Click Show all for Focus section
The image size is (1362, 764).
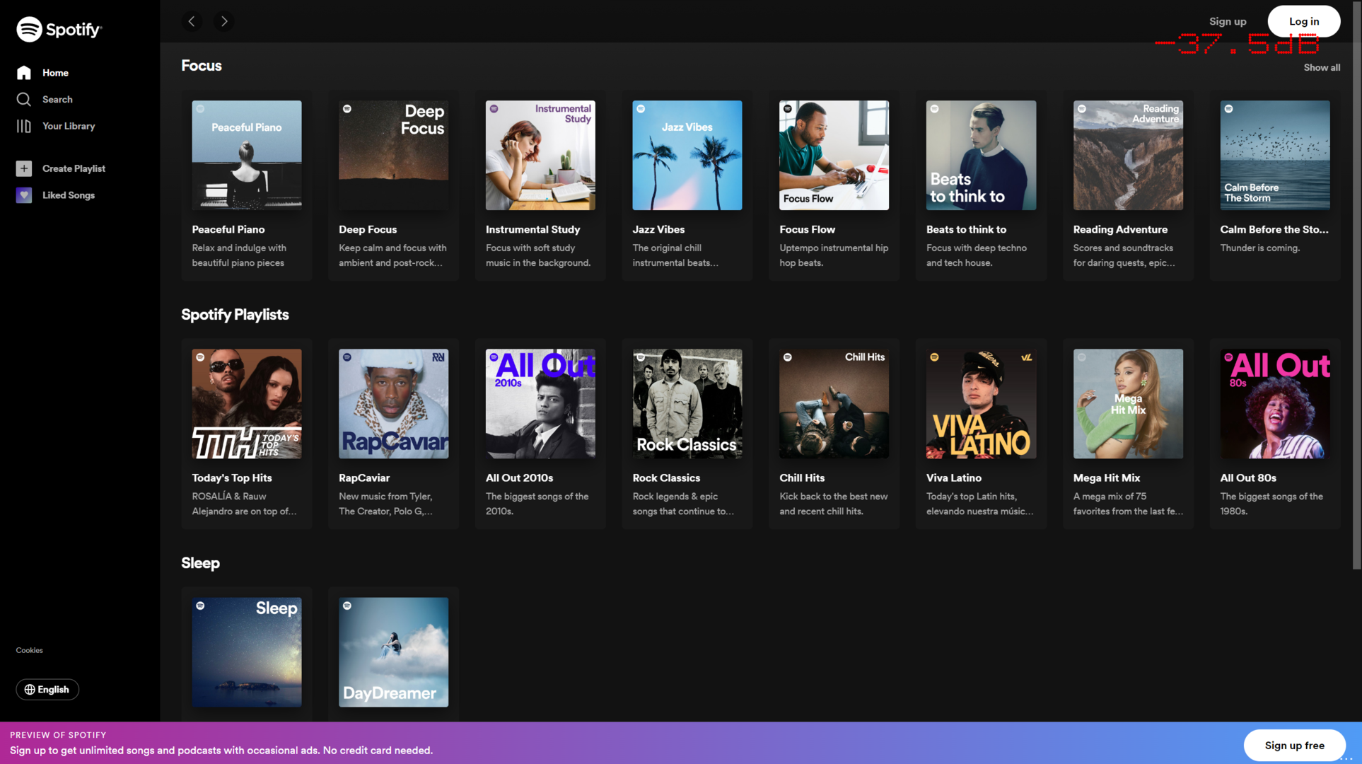click(x=1322, y=68)
